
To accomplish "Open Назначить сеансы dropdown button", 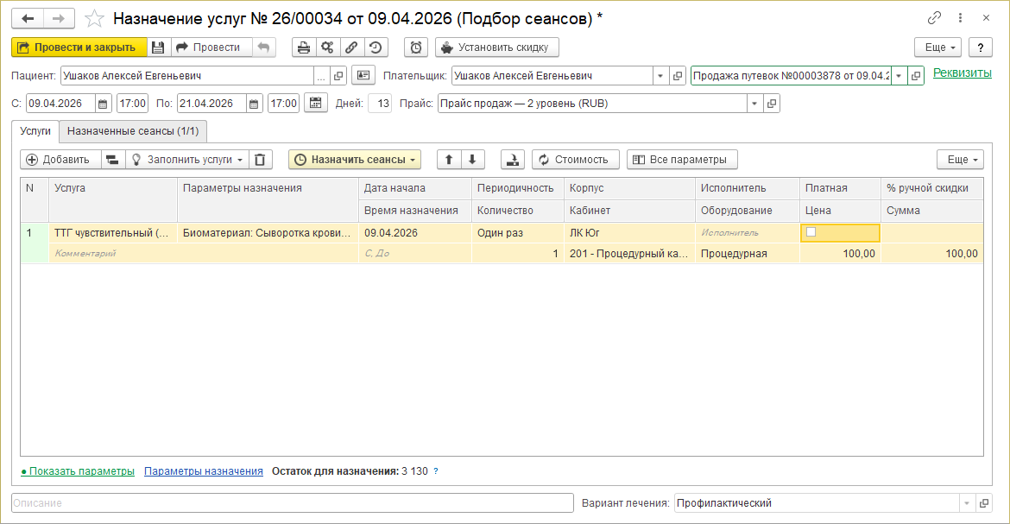I will pos(355,159).
